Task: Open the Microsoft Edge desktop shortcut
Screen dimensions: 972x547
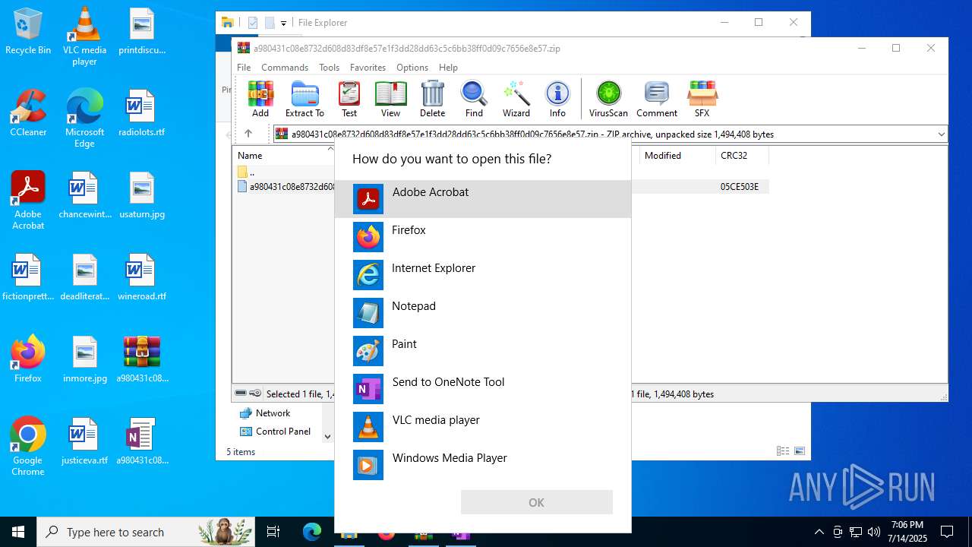Action: tap(84, 119)
